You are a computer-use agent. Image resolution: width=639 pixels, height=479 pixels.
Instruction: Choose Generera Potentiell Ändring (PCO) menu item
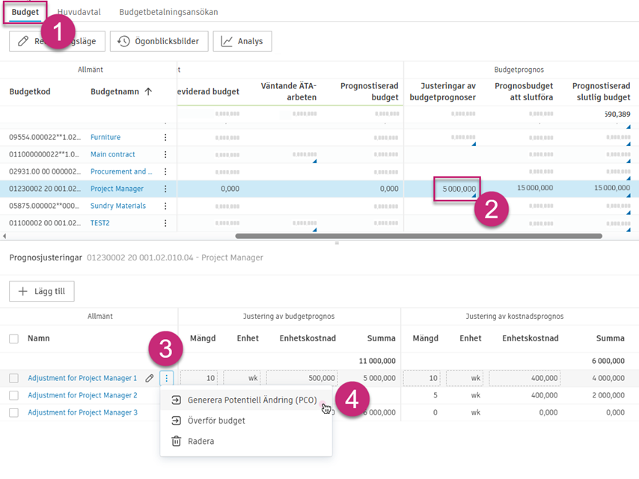click(251, 400)
